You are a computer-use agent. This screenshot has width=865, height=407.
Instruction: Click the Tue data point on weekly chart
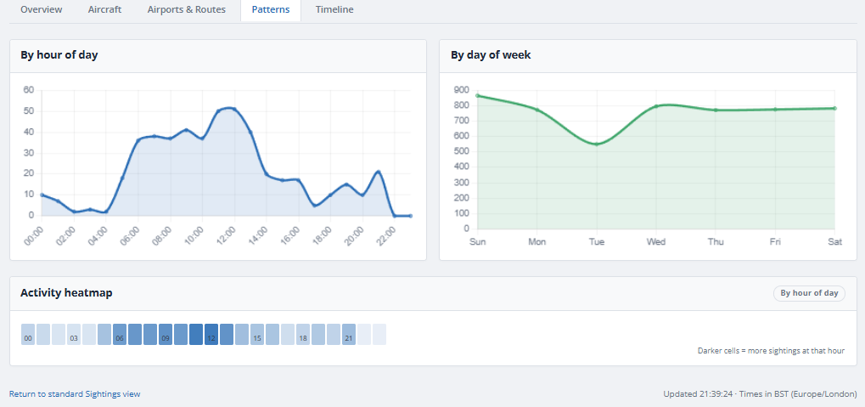(597, 144)
